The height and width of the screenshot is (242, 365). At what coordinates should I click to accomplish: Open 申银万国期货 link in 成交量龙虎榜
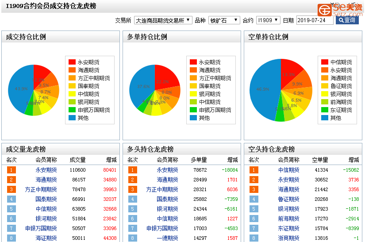[41, 228]
